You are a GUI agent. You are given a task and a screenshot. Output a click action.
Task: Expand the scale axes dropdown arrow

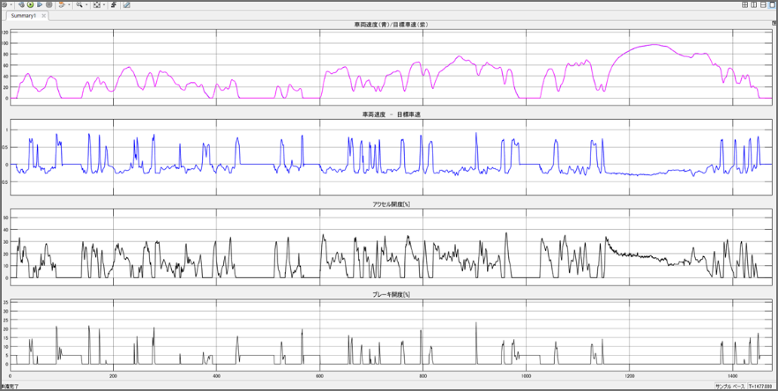coord(104,4)
